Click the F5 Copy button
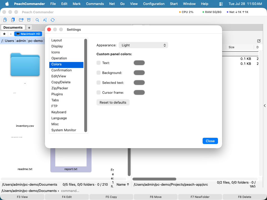Viewport: 267px width, 200px height. (x=111, y=197)
